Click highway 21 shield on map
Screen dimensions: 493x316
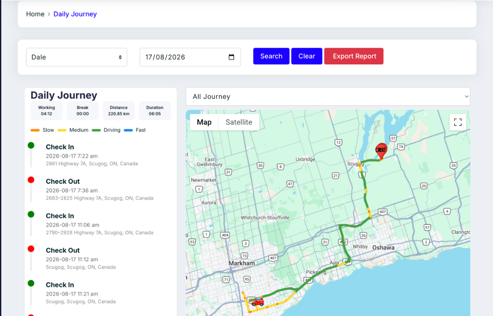tap(336, 176)
